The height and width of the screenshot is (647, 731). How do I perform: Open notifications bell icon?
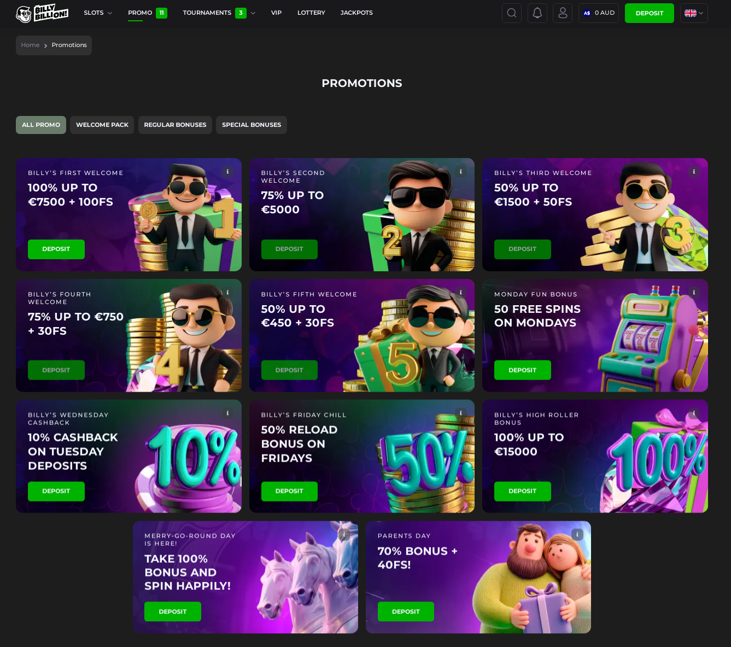pyautogui.click(x=537, y=13)
